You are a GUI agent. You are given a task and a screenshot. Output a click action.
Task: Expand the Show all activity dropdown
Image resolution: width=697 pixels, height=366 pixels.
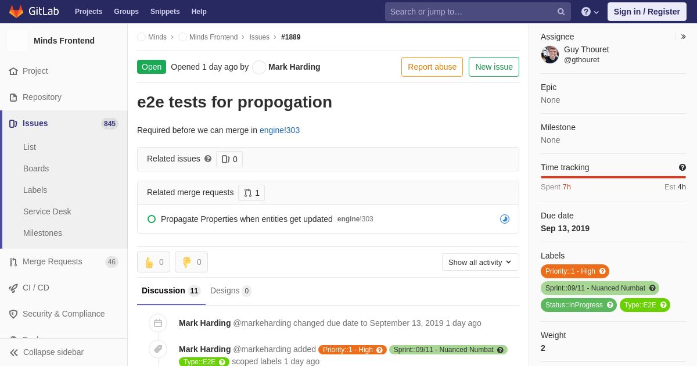point(480,262)
